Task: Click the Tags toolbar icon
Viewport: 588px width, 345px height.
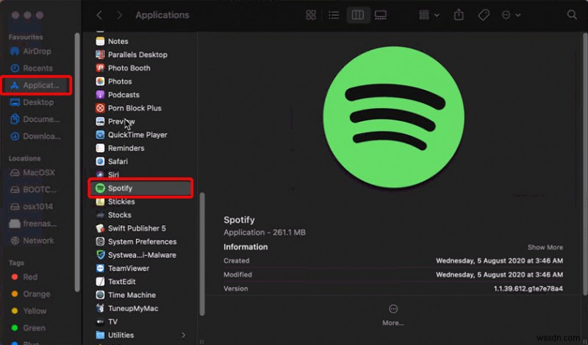Action: [x=484, y=15]
